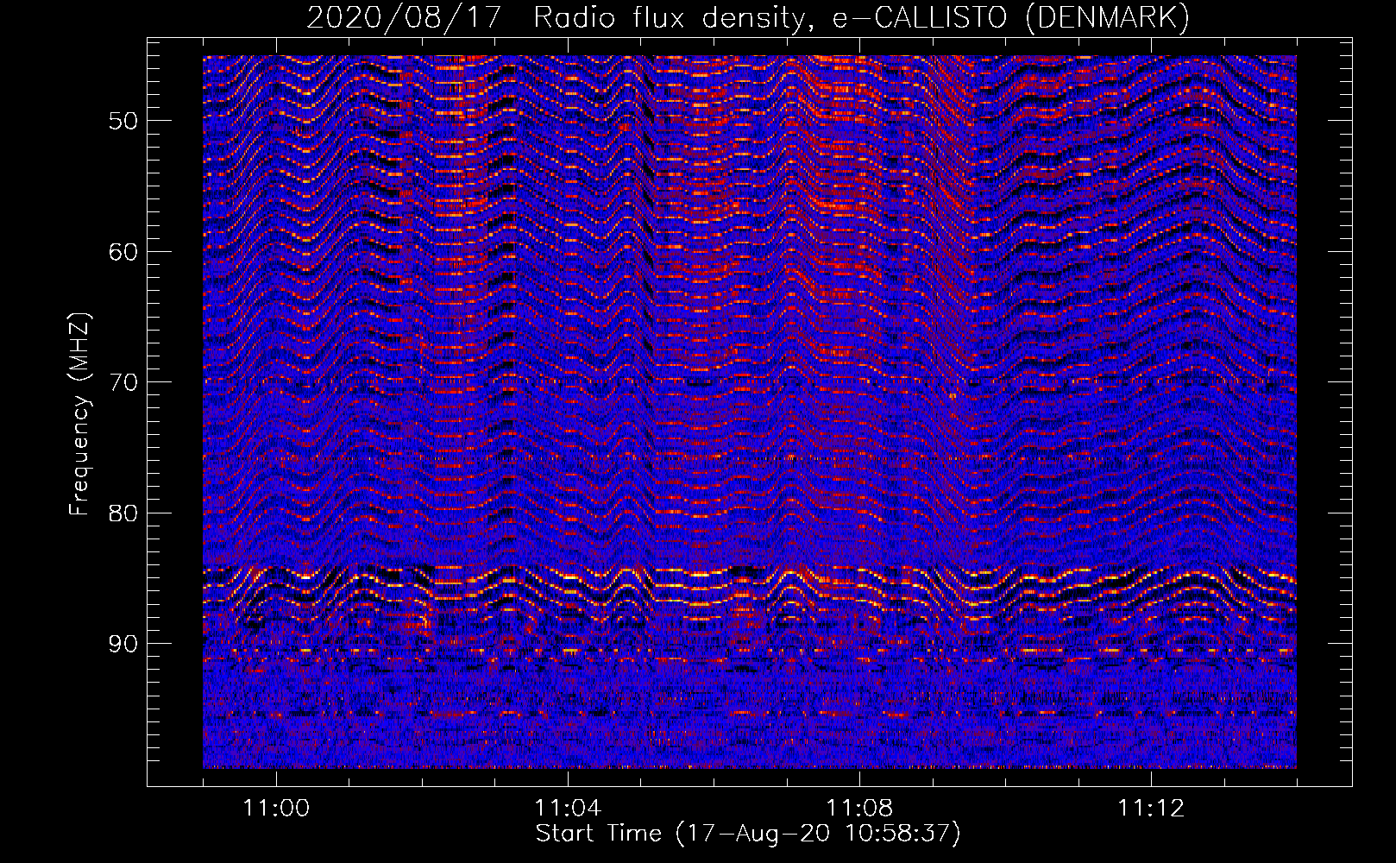Click the 50 frequency tick label

point(123,121)
